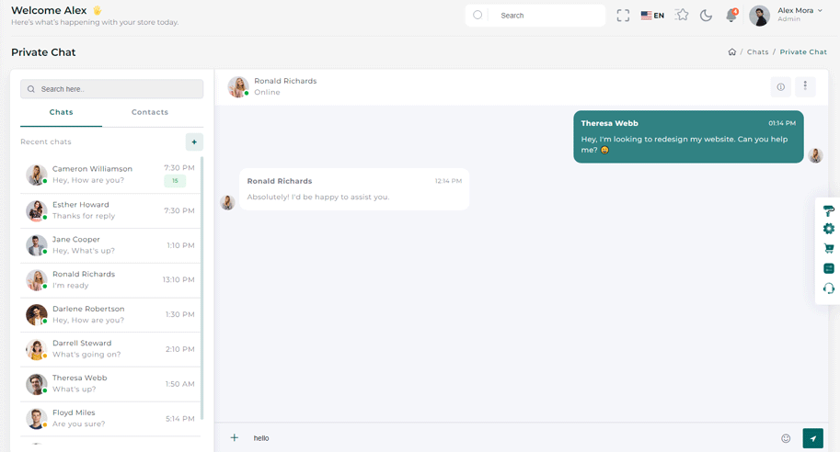Click the emoji picker icon
The image size is (840, 452).
tap(786, 438)
